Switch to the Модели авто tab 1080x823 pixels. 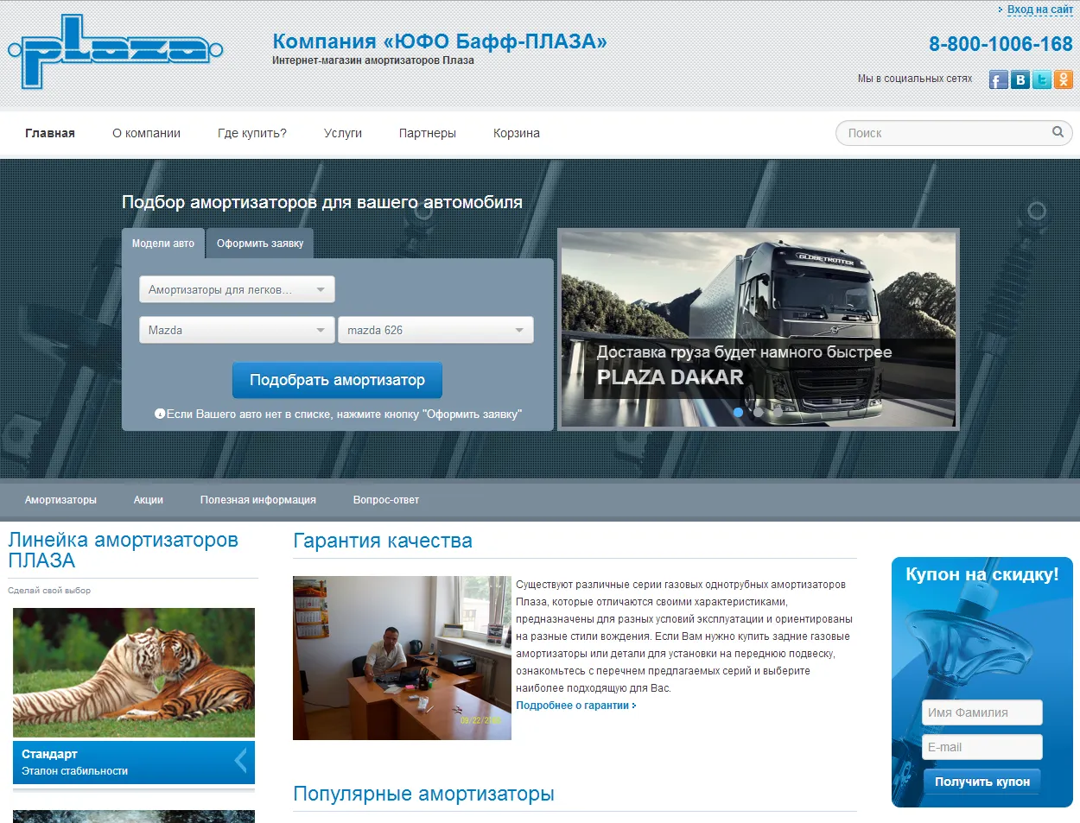pos(163,244)
